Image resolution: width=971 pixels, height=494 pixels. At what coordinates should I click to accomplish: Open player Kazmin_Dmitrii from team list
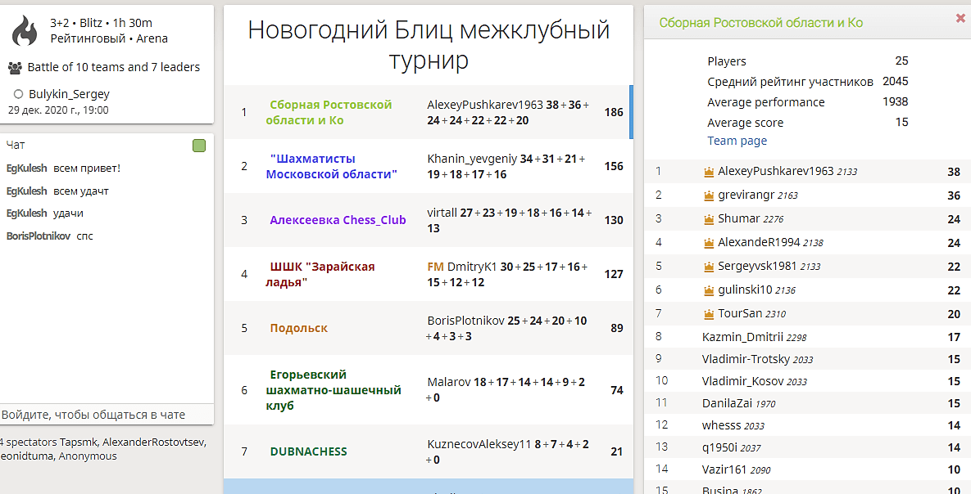(742, 337)
